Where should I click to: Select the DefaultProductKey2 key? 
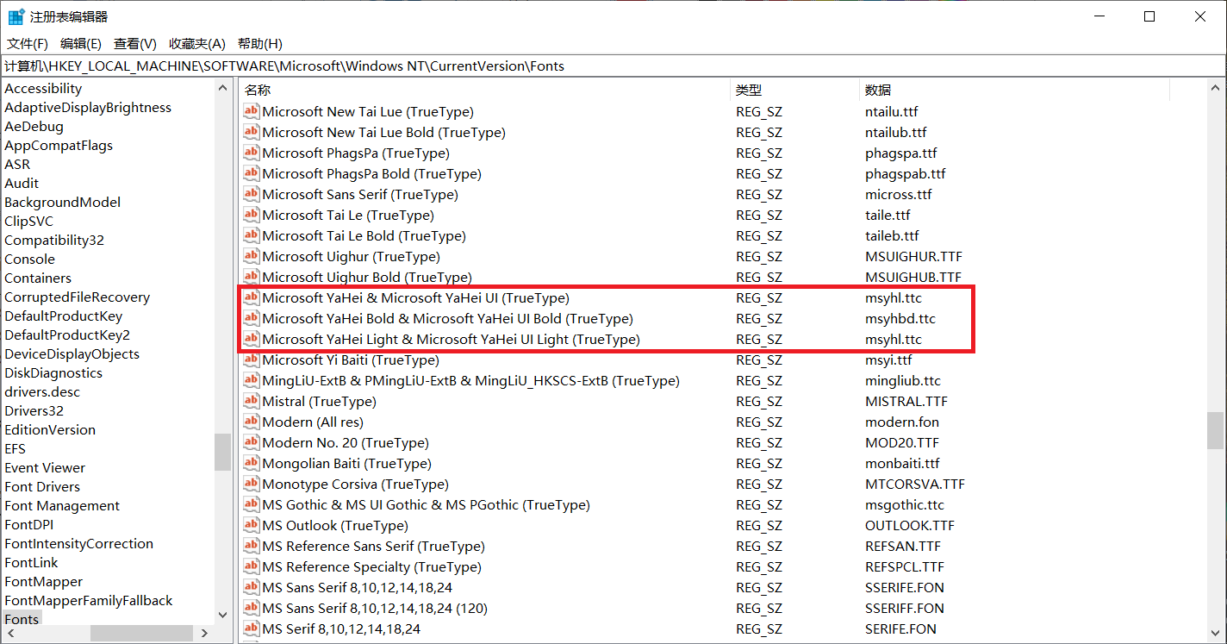pos(67,335)
